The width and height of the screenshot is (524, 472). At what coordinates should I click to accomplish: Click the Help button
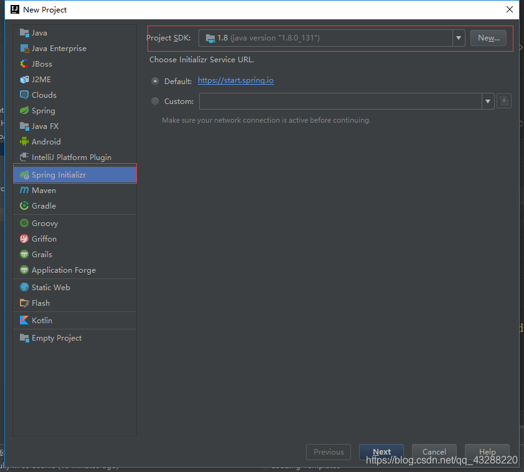pos(487,452)
